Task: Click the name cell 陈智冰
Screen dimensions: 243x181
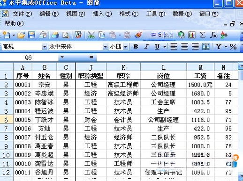Action: [44, 102]
